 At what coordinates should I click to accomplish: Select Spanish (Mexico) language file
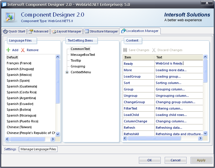(19, 75)
